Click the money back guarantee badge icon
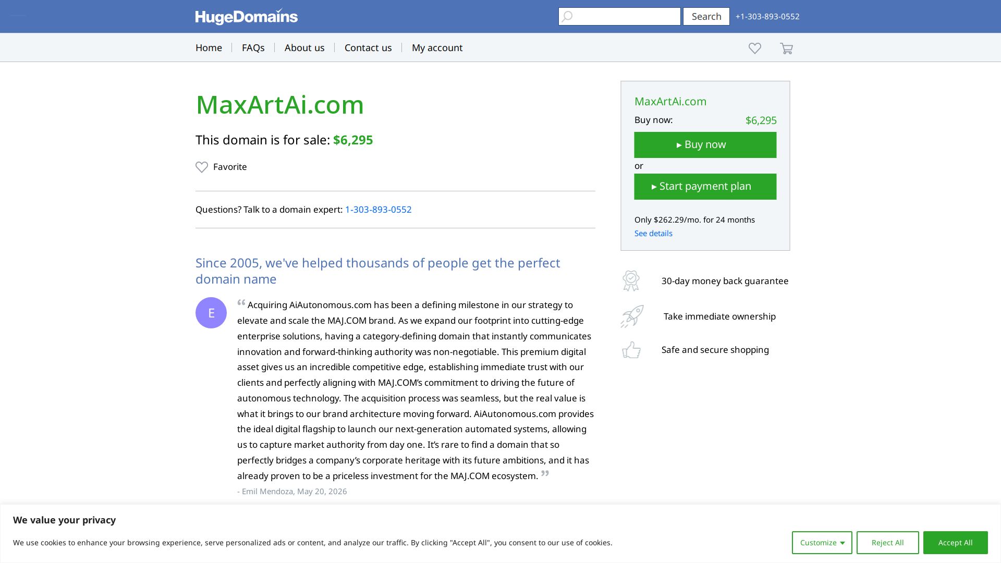This screenshot has height=563, width=1001. [x=631, y=281]
